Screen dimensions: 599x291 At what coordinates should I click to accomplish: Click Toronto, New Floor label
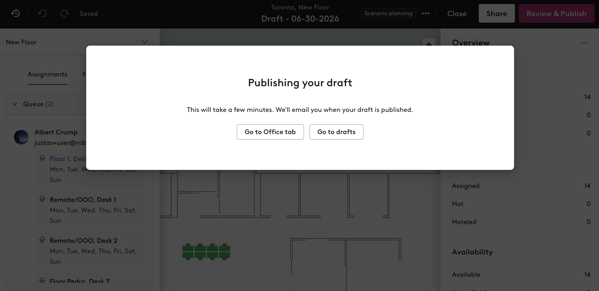(x=300, y=7)
